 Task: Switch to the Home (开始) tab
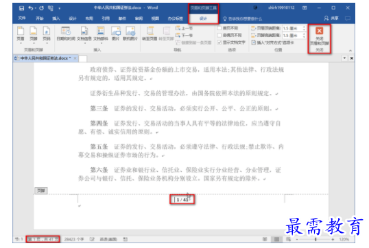click(x=40, y=18)
